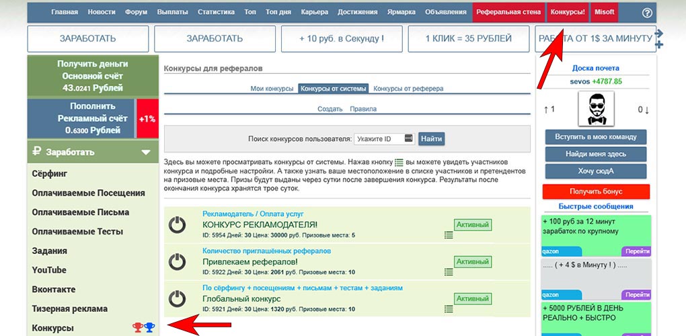Open Статистика in the top menu
The image size is (686, 336).
[x=216, y=12]
